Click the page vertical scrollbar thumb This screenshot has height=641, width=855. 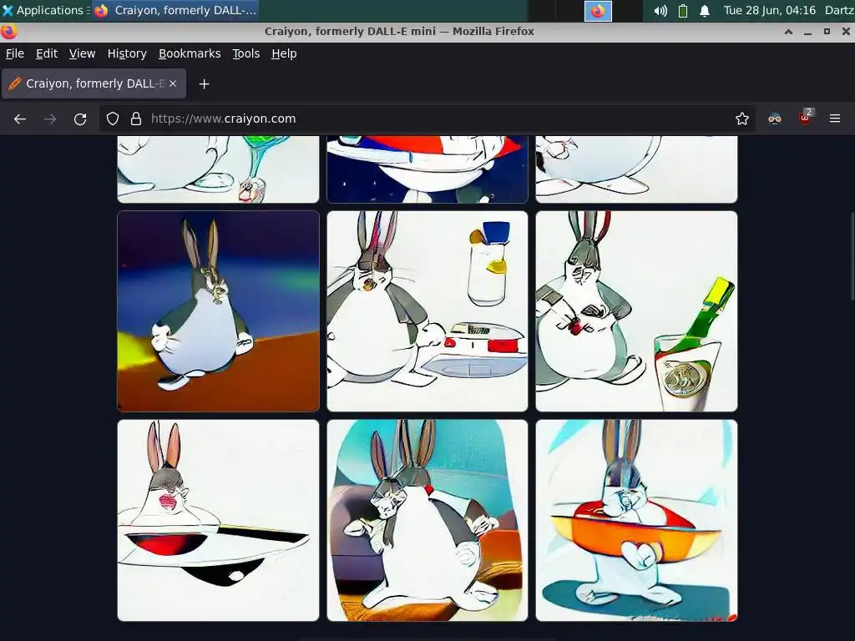[x=852, y=255]
